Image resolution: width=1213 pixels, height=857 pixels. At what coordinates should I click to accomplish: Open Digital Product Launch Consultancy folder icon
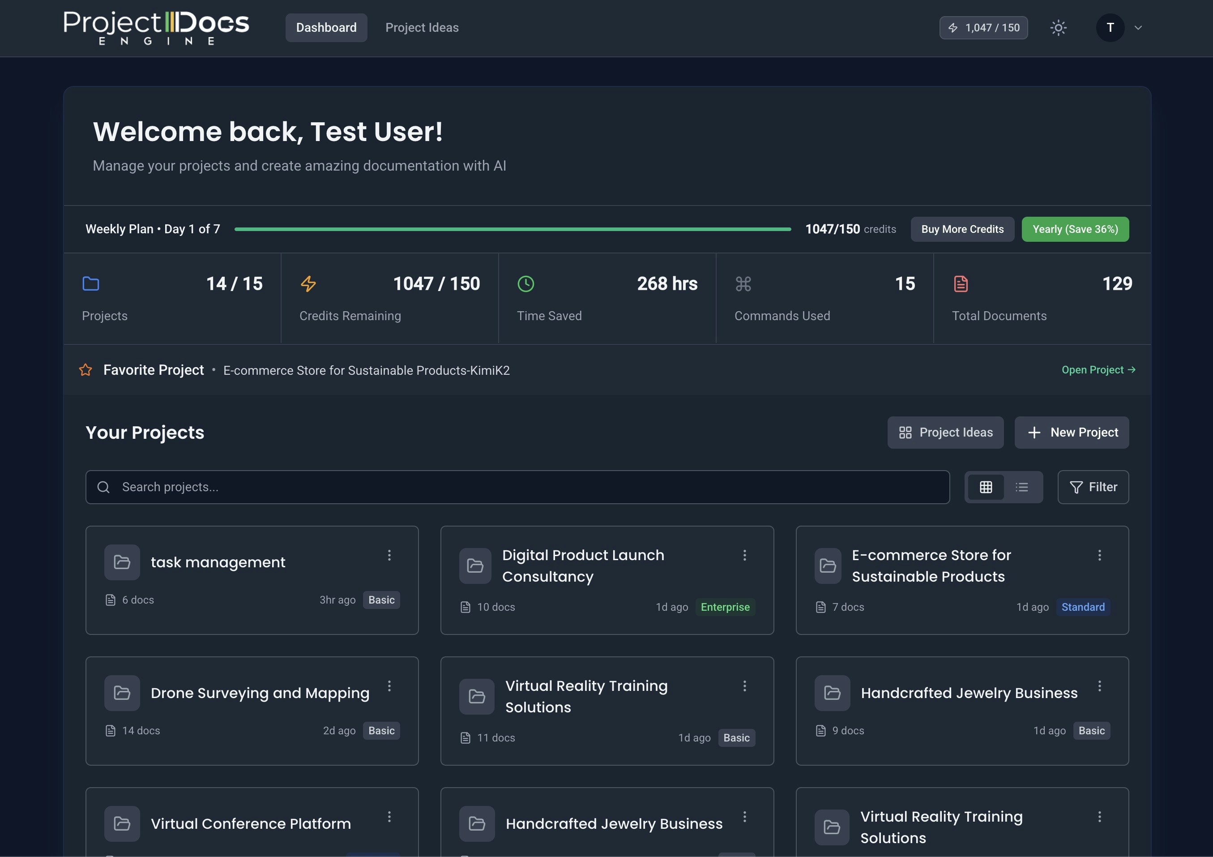[x=475, y=566]
